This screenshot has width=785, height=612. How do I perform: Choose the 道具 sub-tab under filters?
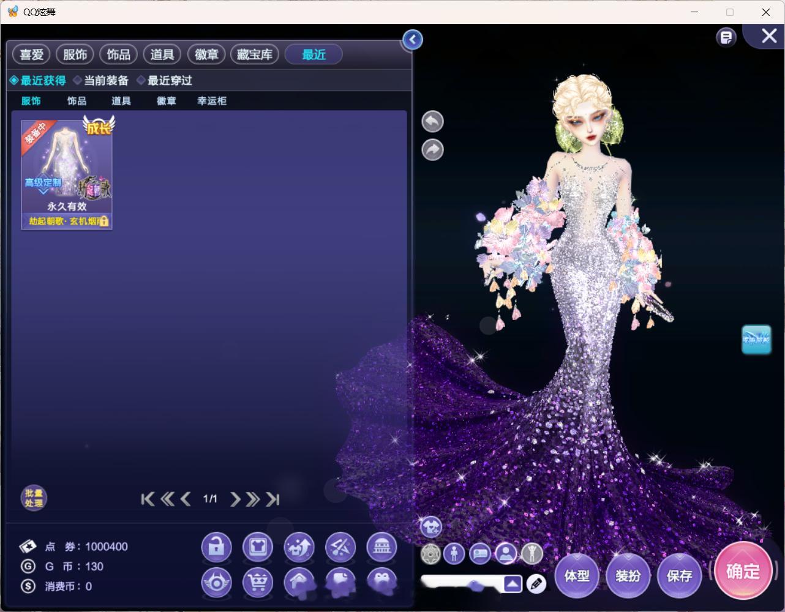(121, 101)
